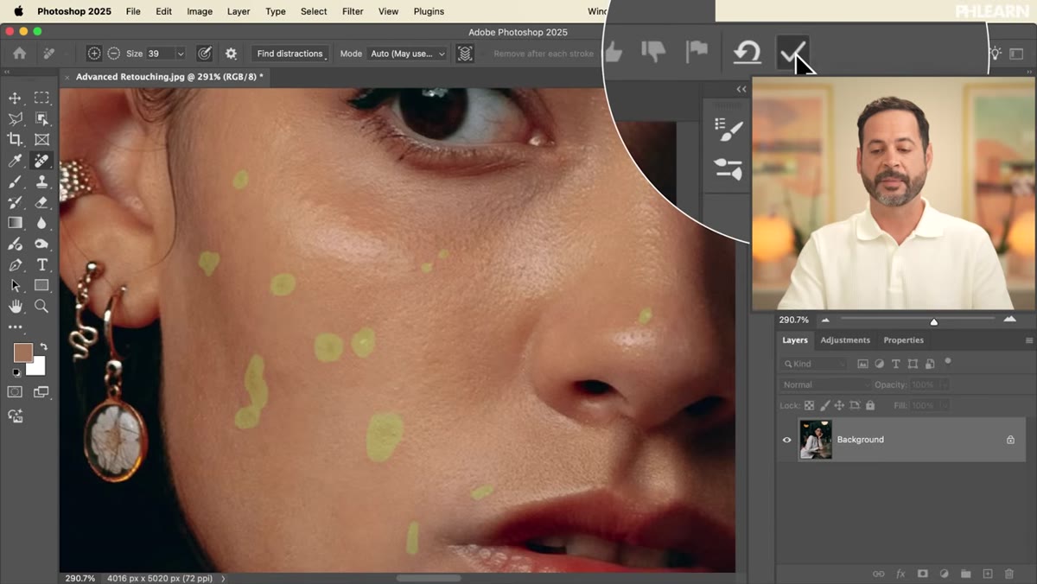
Task: Open the Image menu
Action: (200, 11)
